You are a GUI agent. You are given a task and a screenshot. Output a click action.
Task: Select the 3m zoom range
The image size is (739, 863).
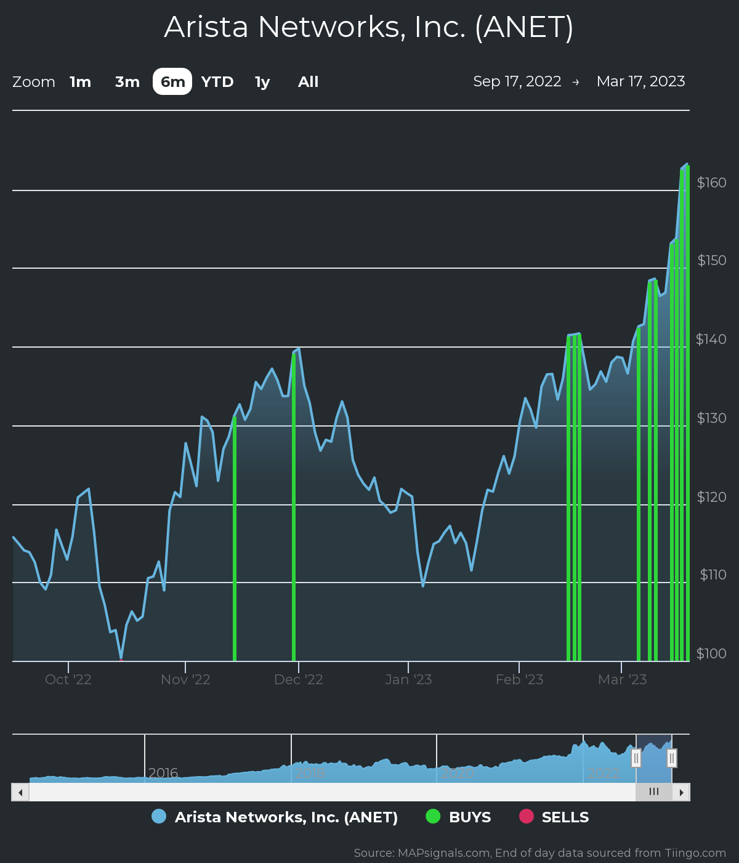pyautogui.click(x=127, y=82)
